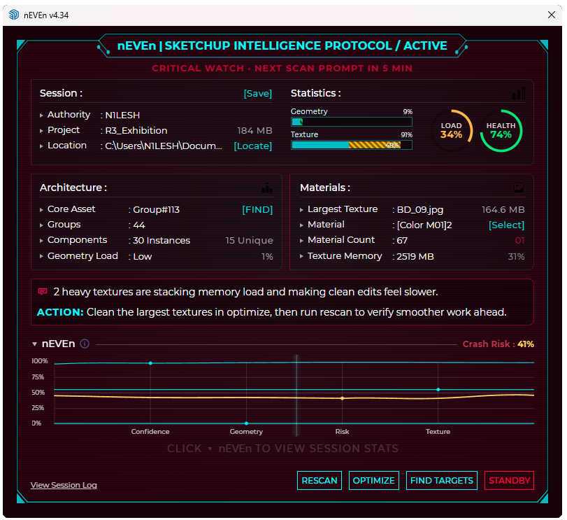Click the OPTIMIZE button

(374, 481)
